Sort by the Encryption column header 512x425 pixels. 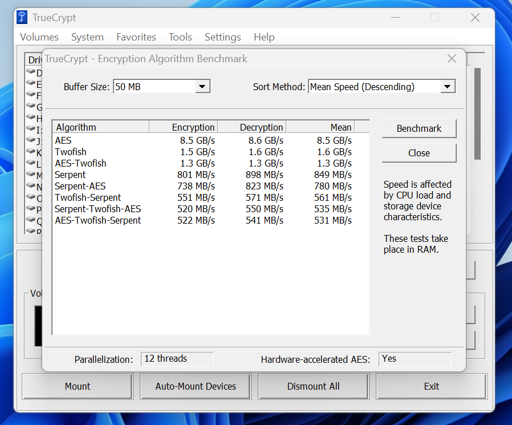184,127
